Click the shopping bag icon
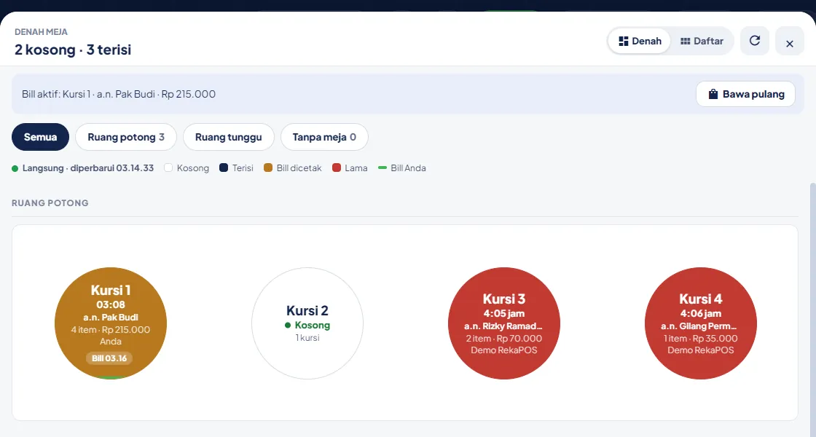Screen dimensions: 816x437 click(713, 94)
